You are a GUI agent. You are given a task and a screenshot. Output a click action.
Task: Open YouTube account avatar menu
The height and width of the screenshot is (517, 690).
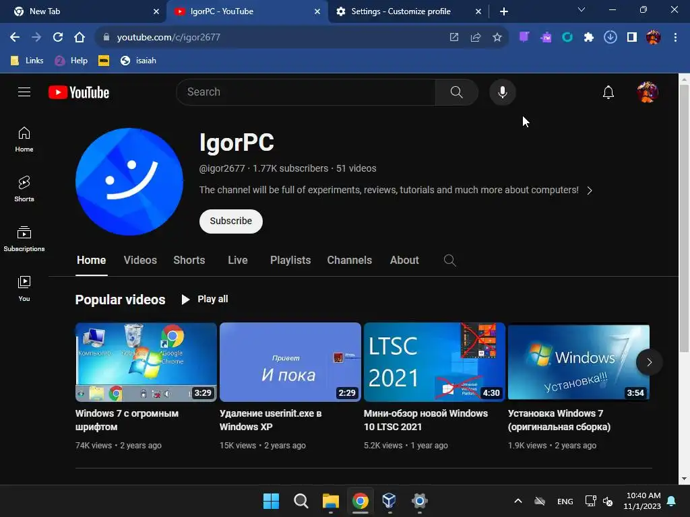(648, 92)
